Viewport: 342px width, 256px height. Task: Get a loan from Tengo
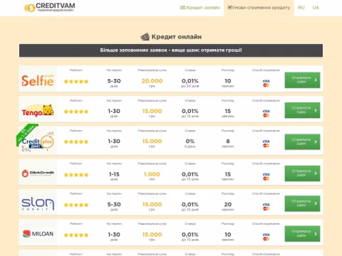click(302, 110)
